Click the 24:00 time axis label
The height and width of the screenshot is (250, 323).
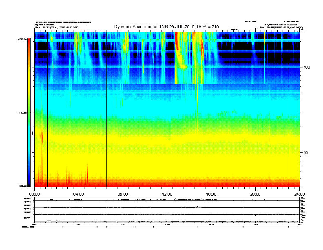pyautogui.click(x=299, y=194)
